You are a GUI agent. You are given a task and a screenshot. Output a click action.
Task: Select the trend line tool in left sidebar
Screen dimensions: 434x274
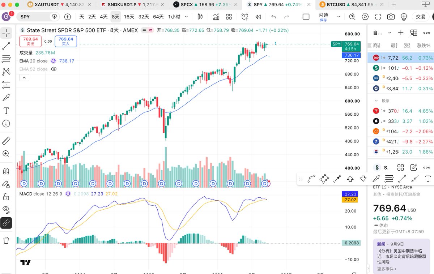point(6,46)
